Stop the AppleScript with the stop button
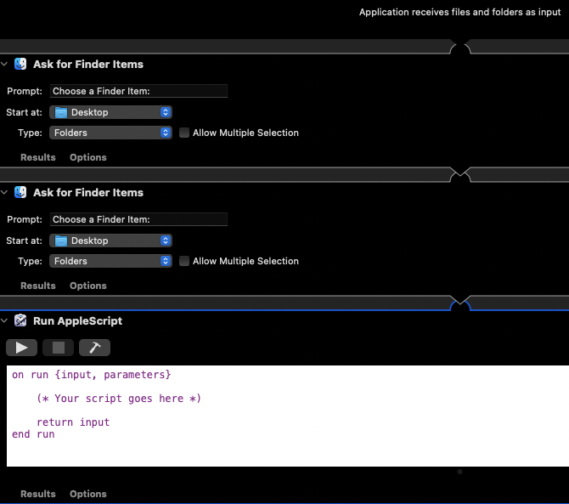Image resolution: width=569 pixels, height=504 pixels. click(x=58, y=347)
